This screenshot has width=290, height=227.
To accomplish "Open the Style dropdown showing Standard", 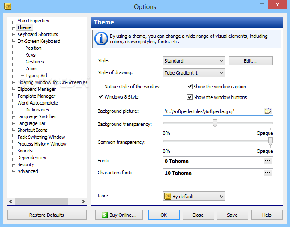I will tap(194, 61).
